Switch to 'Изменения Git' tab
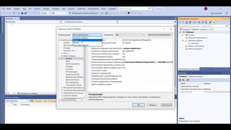This screenshot has width=231, height=130. coord(206,69)
